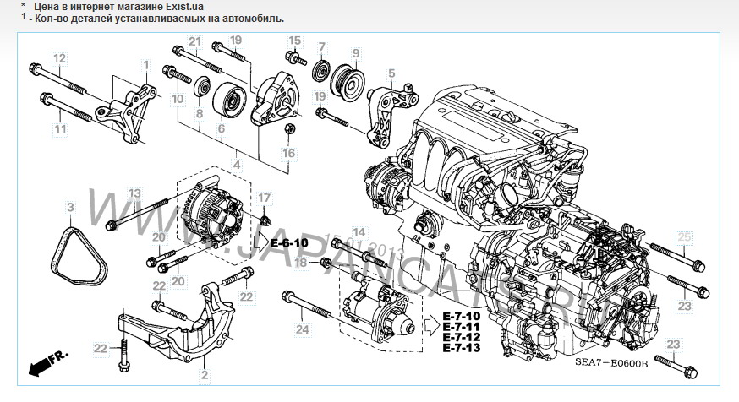This screenshot has height=402, width=739.
Task: Select part label 12 for the long bolt
Action: coord(59,59)
